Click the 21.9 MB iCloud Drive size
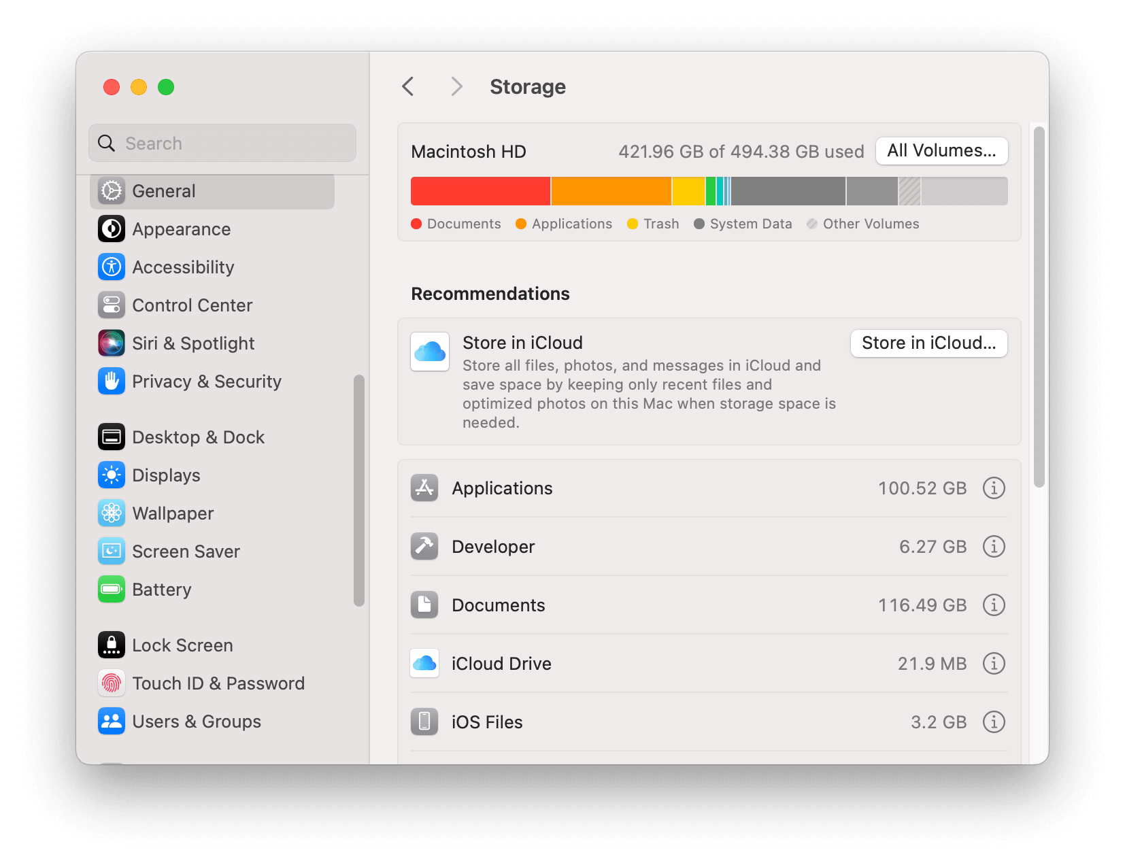 (932, 664)
